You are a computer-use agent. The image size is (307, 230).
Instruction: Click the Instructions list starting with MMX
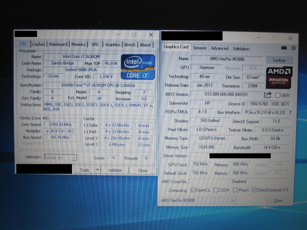(x=98, y=107)
